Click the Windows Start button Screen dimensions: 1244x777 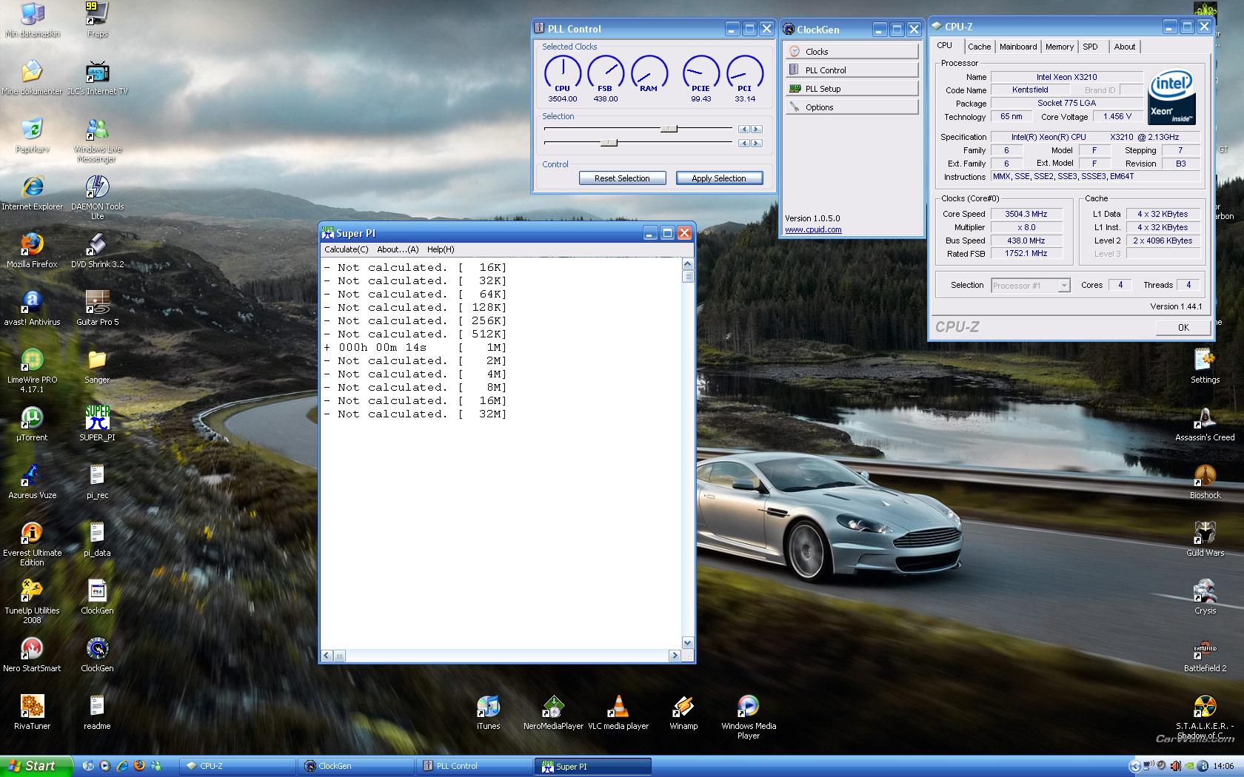(x=36, y=766)
